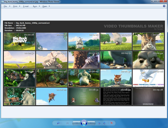Expand the Print dropdown arrow
This screenshot has height=128, width=168.
(20, 6)
